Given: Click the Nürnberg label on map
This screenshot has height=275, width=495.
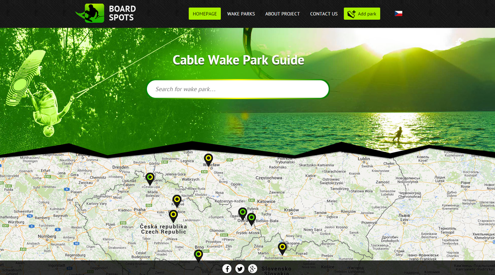Looking at the screenshot, I should pos(46,237).
